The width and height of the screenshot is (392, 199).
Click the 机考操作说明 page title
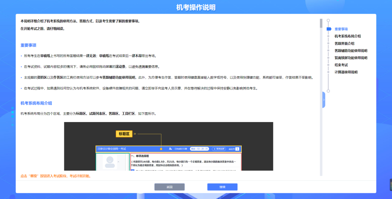click(x=196, y=8)
